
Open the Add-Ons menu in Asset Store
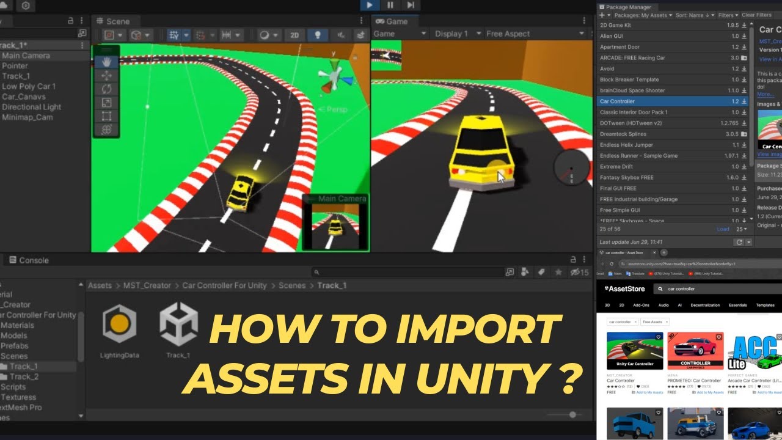pos(641,305)
